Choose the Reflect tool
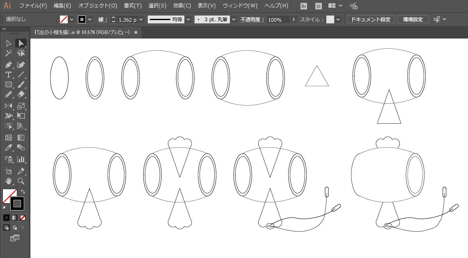 coord(9,106)
